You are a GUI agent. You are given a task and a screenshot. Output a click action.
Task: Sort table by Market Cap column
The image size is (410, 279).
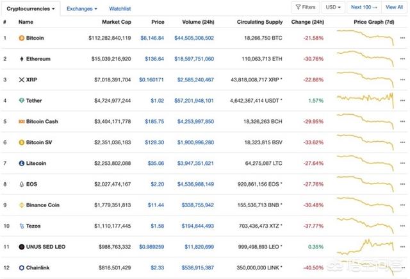(116, 22)
